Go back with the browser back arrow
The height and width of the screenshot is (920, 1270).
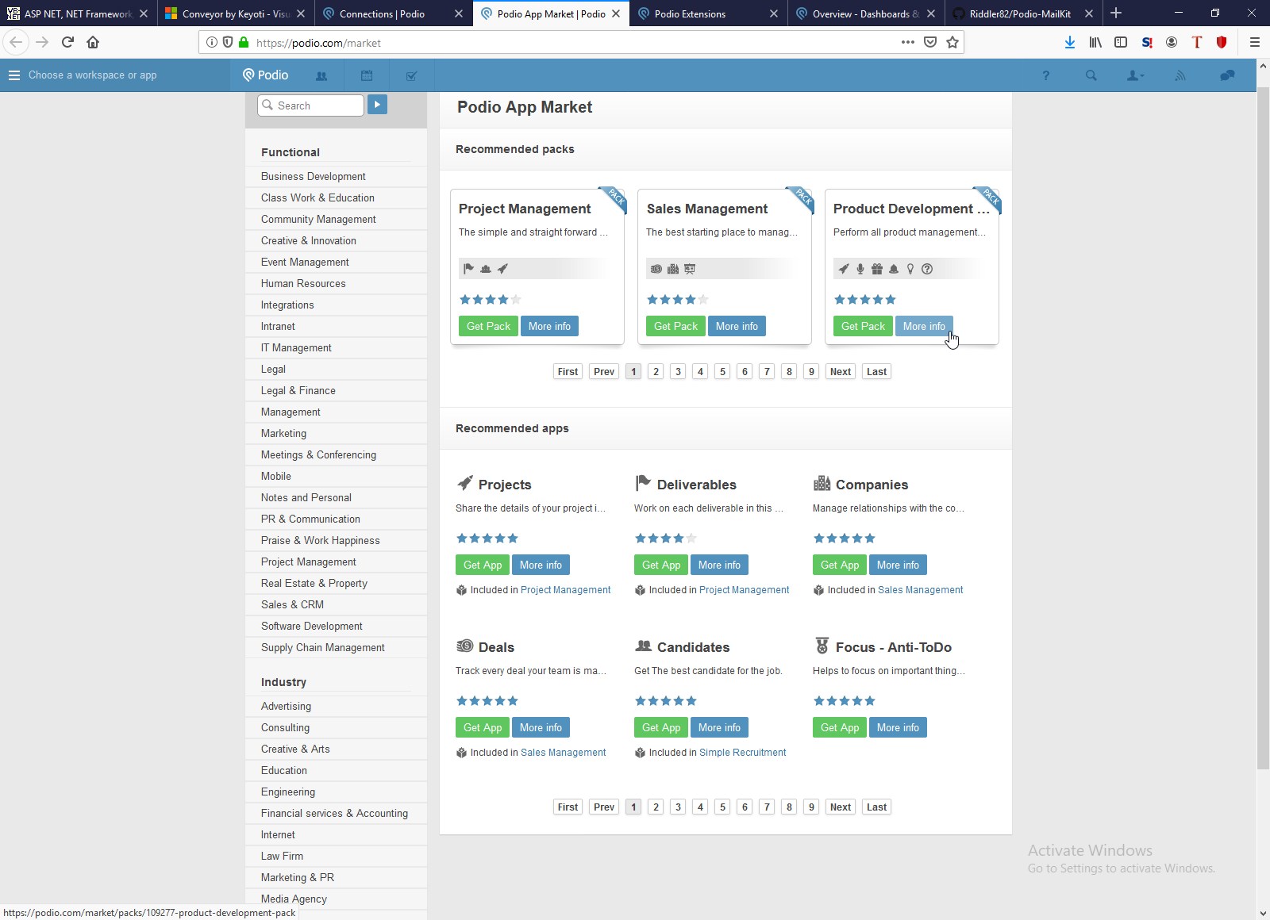(x=16, y=42)
